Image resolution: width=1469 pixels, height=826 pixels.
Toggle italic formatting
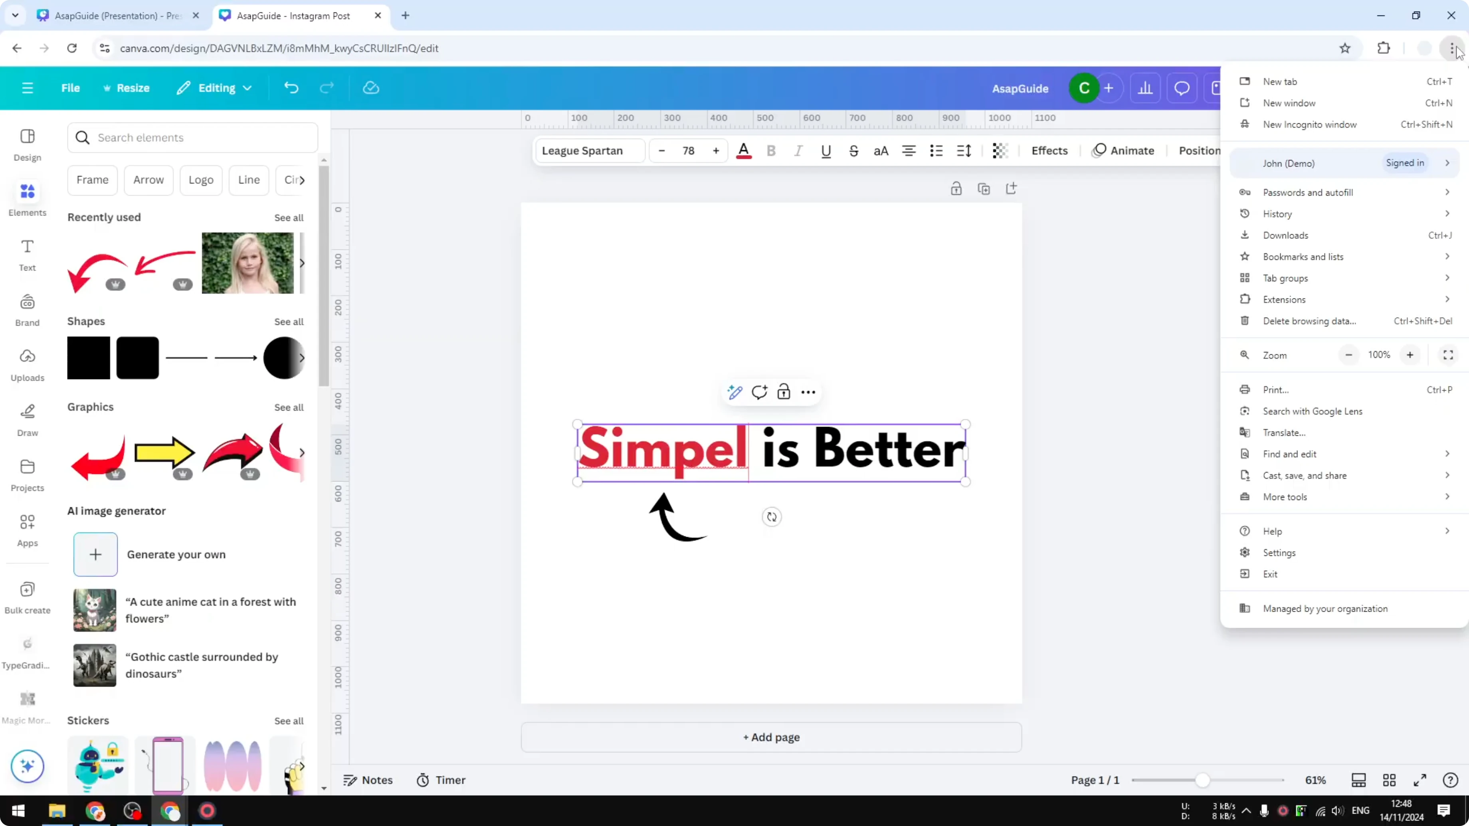coord(798,150)
